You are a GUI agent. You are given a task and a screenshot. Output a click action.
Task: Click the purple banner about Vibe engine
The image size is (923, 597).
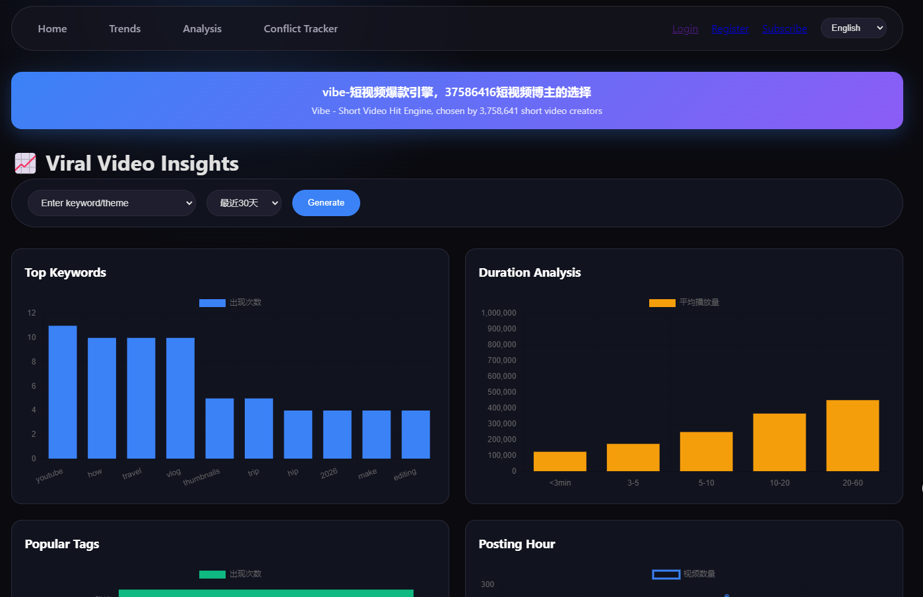click(457, 100)
